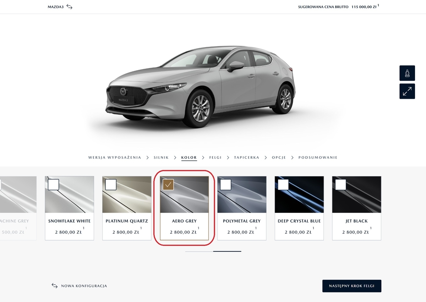This screenshot has height=302, width=426.
Task: Click the chevron after Tapicerka step
Action: tap(266, 158)
